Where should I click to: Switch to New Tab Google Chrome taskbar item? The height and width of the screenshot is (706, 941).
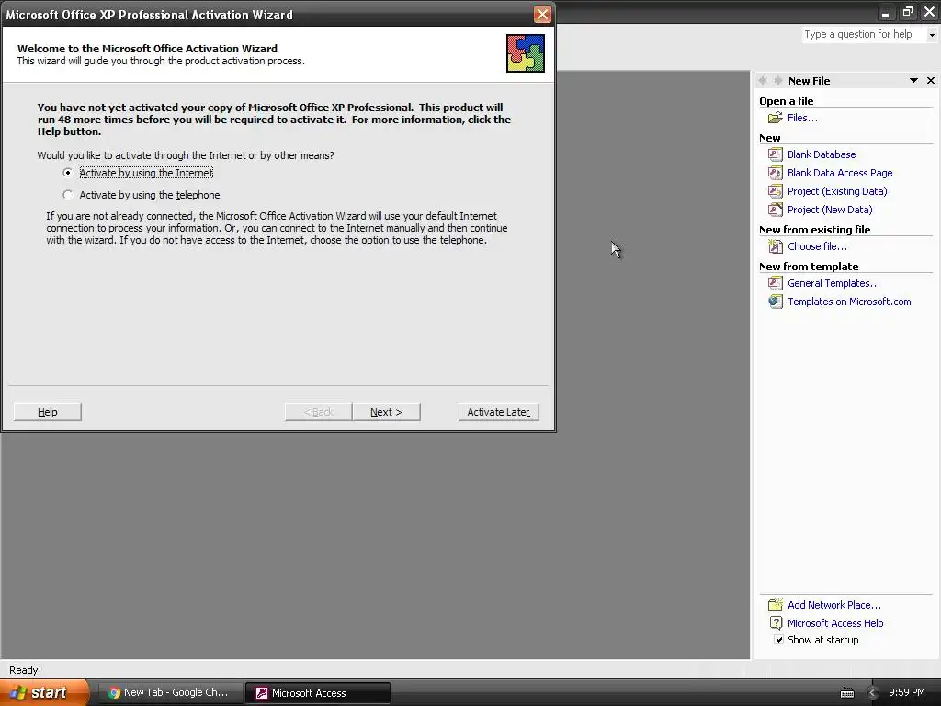(x=169, y=693)
